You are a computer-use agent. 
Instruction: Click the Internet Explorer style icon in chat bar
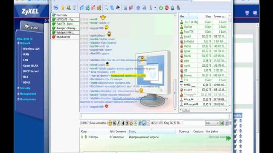point(139,123)
